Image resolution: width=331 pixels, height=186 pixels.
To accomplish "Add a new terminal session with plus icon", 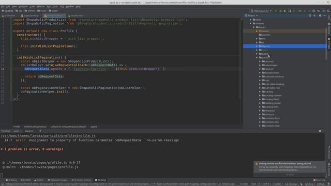I will pos(40,131).
